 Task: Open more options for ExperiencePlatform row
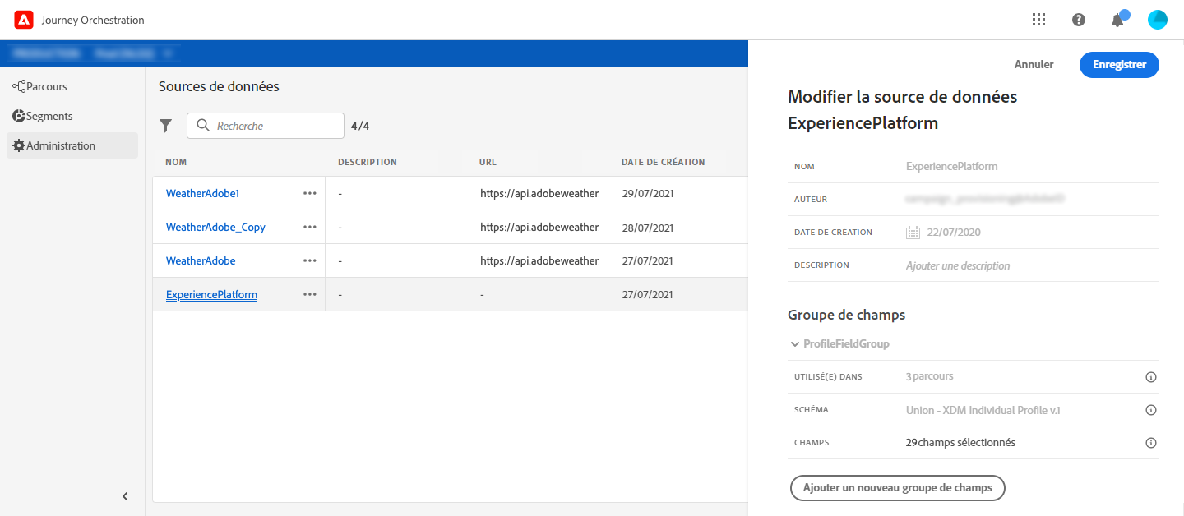point(310,294)
